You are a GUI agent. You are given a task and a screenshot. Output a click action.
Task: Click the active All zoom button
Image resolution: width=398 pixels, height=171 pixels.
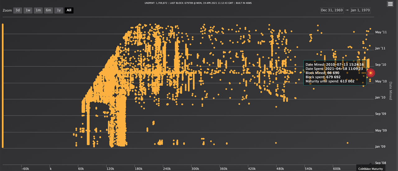pos(69,10)
